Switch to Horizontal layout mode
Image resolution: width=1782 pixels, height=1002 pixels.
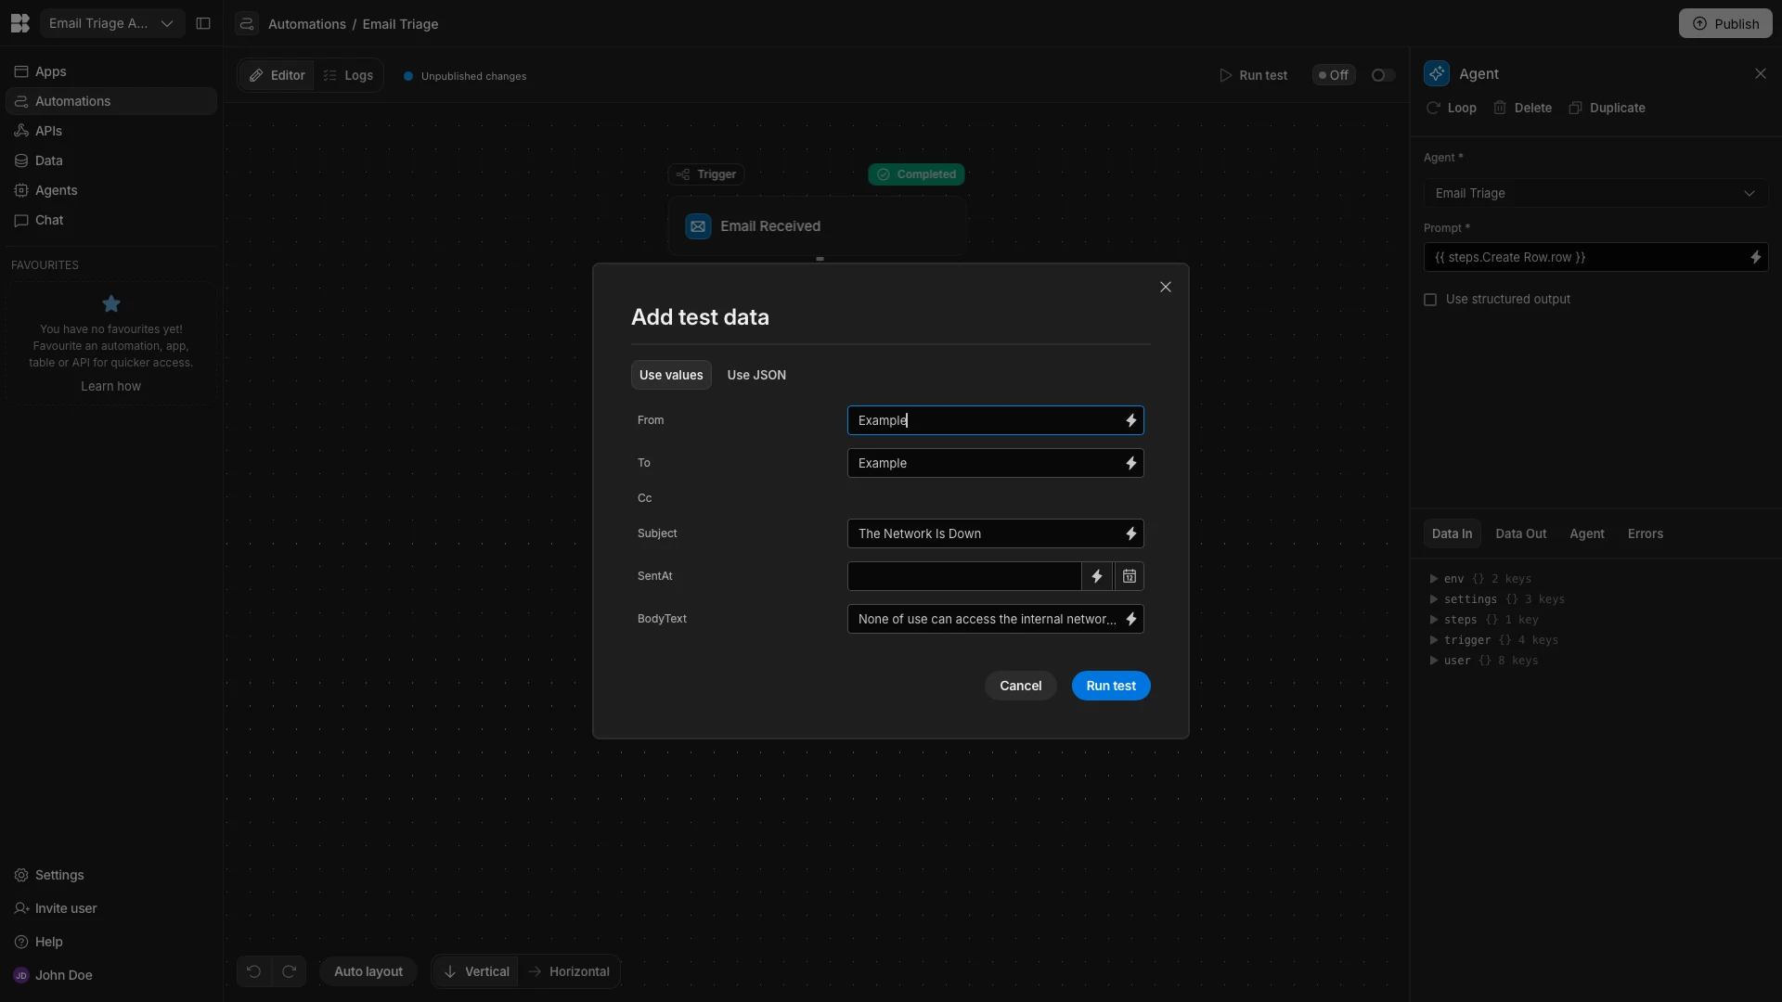click(569, 971)
